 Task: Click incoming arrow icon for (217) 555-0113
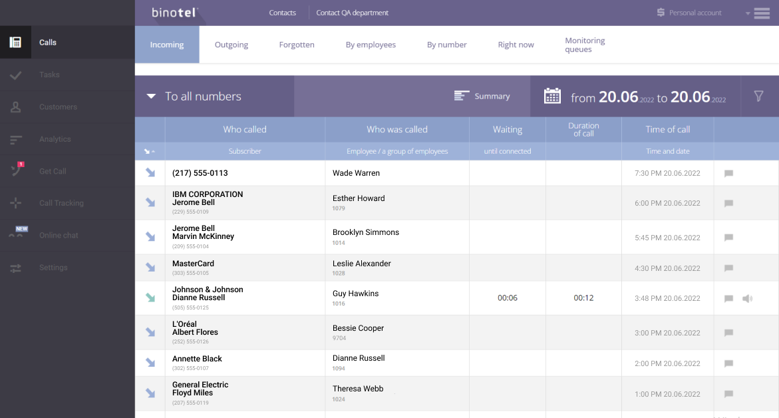pyautogui.click(x=150, y=172)
